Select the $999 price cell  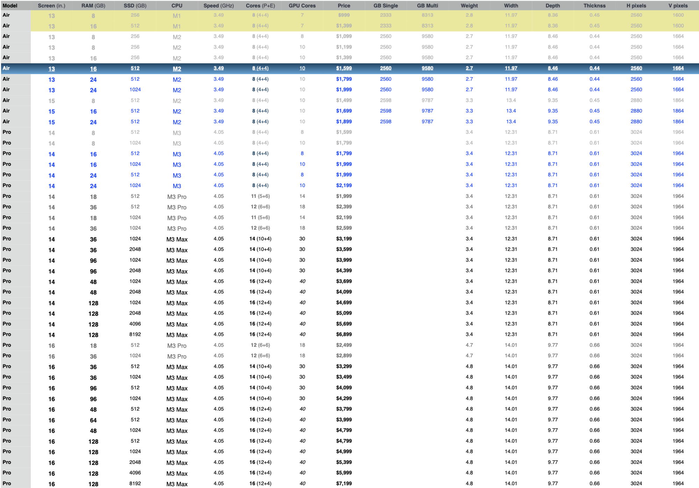point(344,15)
